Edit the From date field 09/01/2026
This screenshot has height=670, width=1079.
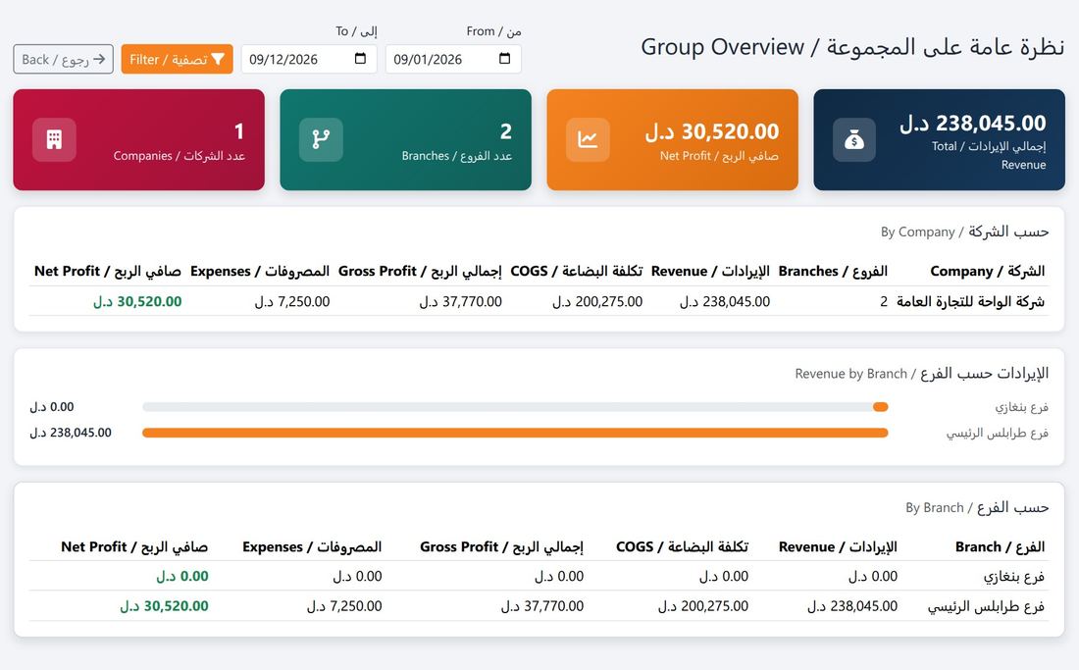[453, 59]
